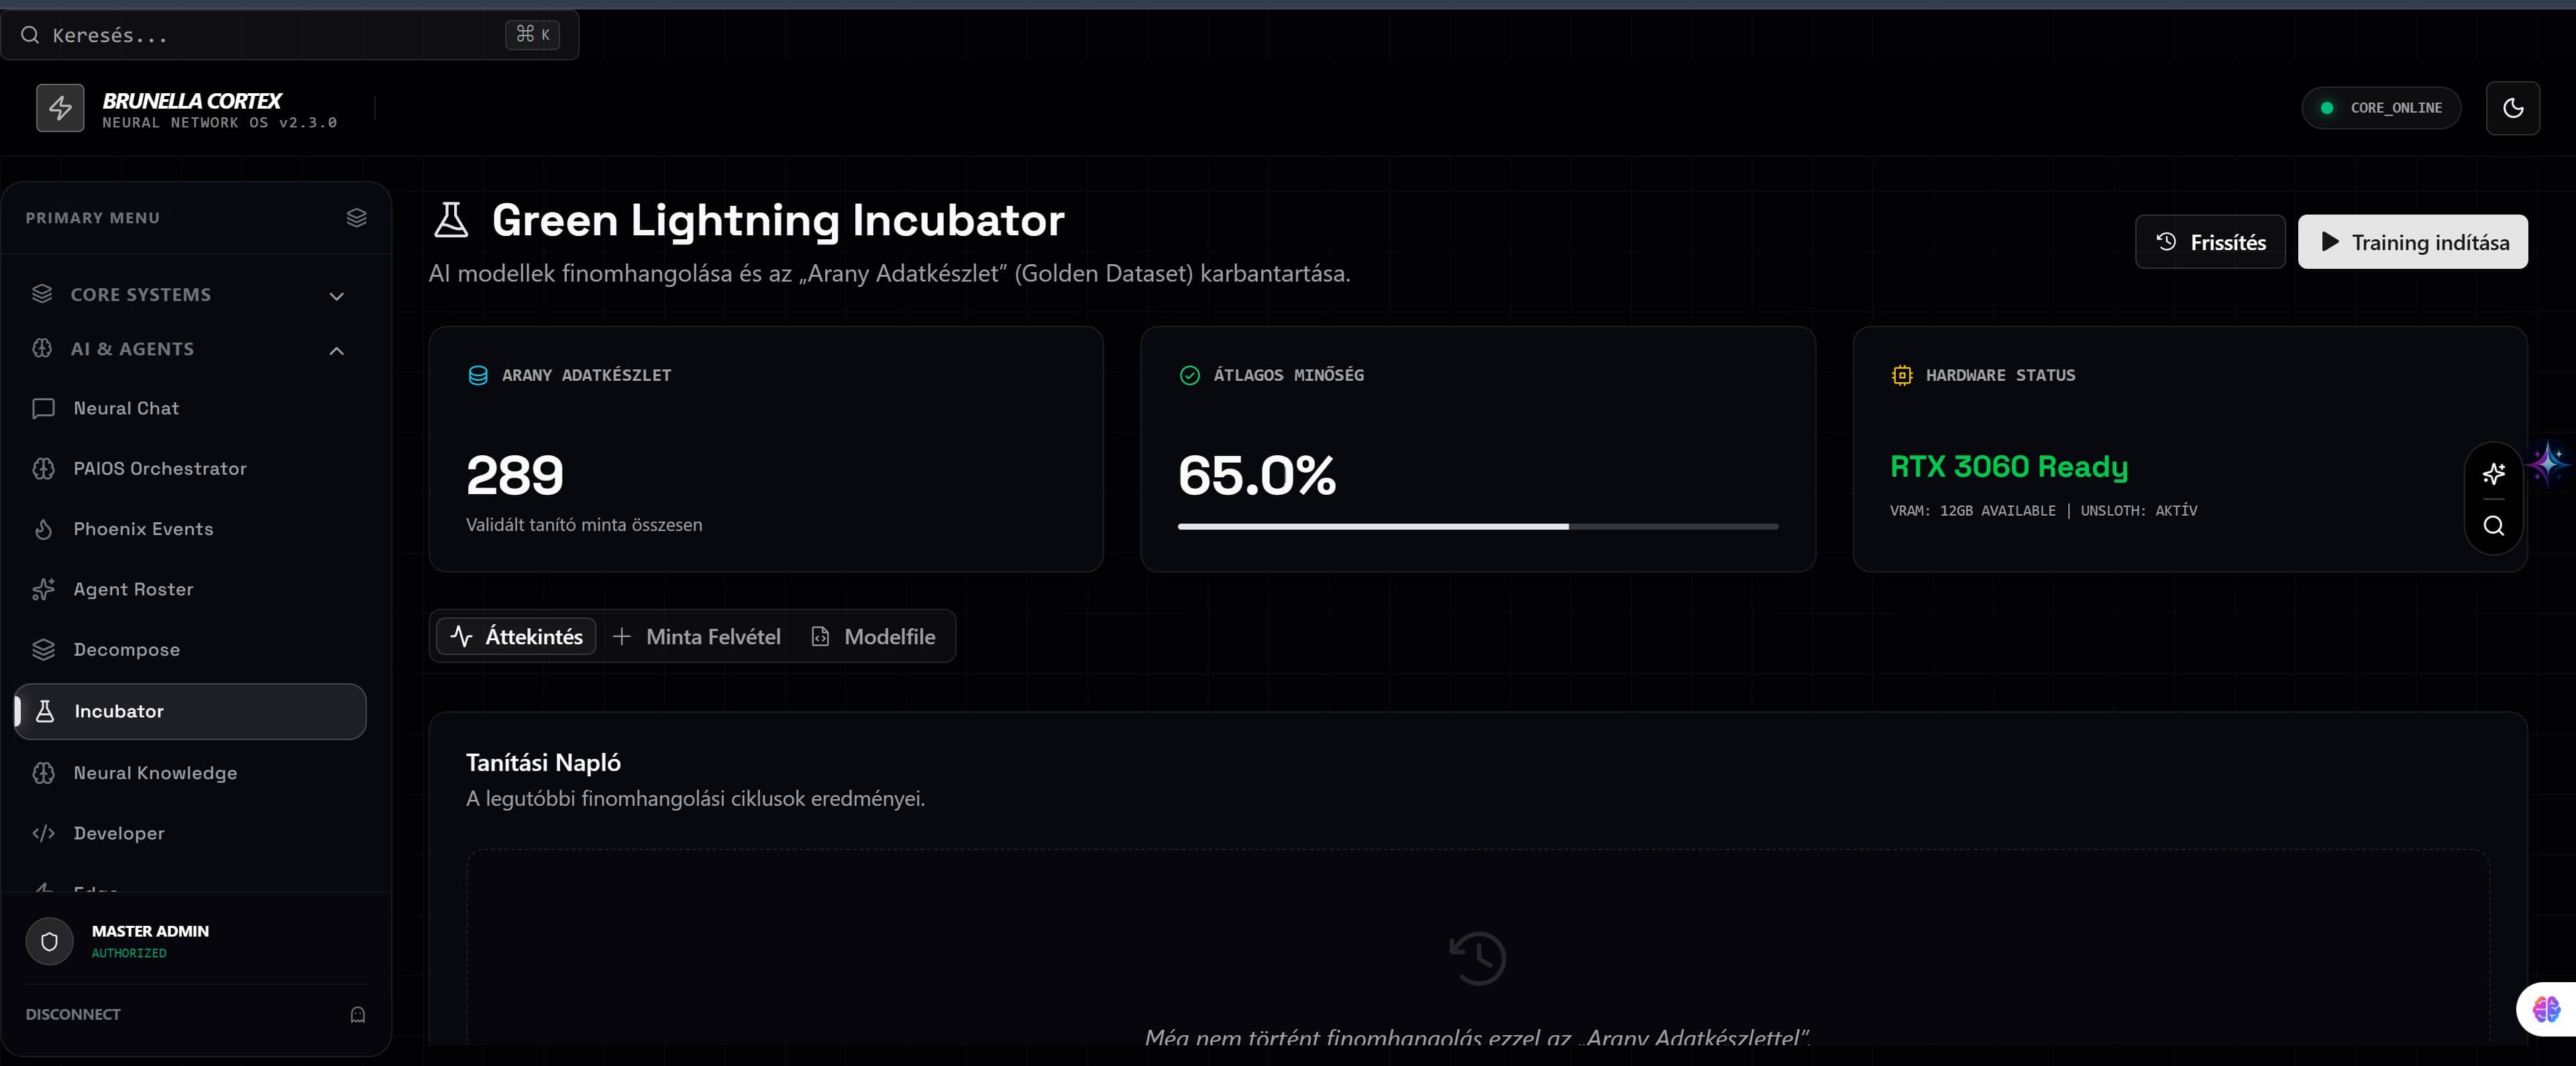Switch to the Minta Felvétel tab

(x=697, y=636)
